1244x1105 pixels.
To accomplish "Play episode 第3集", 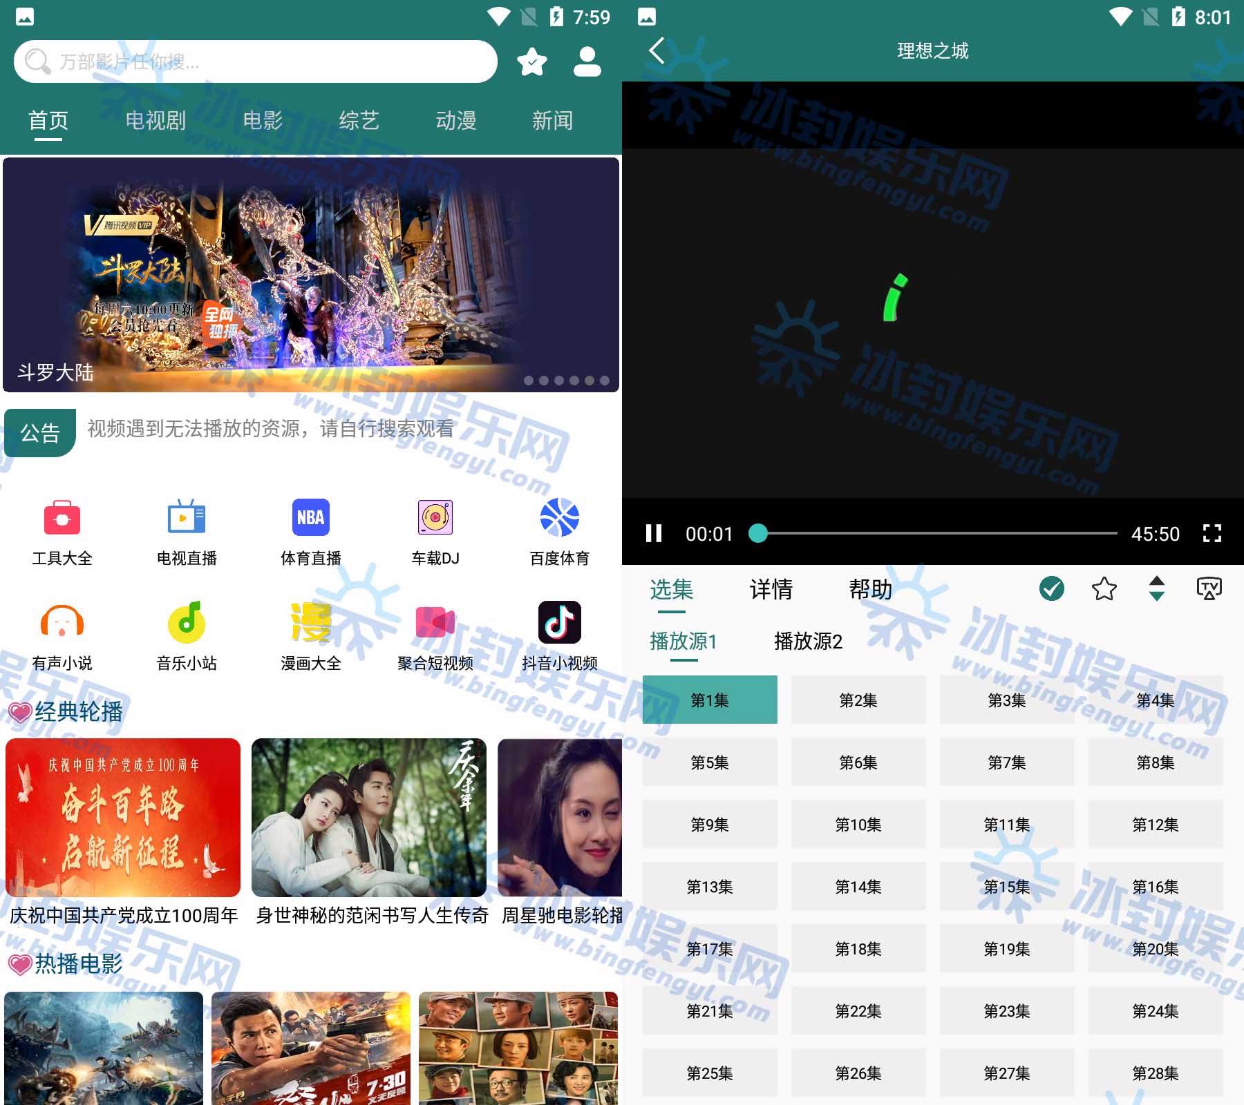I will point(1007,700).
